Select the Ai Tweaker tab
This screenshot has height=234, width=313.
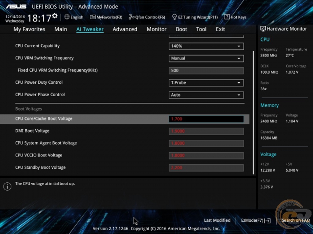click(90, 29)
